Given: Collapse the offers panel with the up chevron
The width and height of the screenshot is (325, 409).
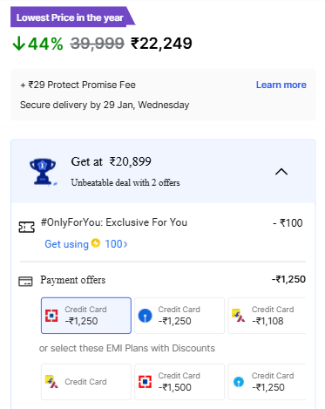Looking at the screenshot, I should coord(281,172).
